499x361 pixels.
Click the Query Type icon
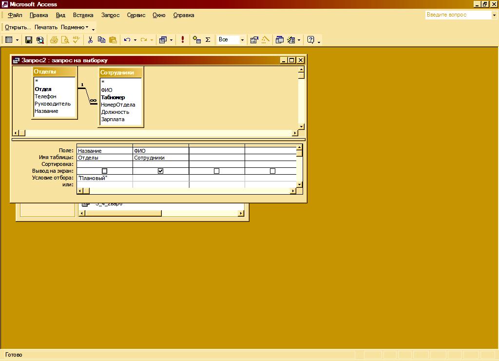click(163, 40)
